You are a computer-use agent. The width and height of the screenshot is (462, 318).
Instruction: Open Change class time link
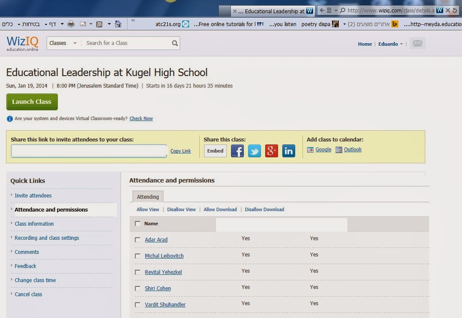[35, 280]
